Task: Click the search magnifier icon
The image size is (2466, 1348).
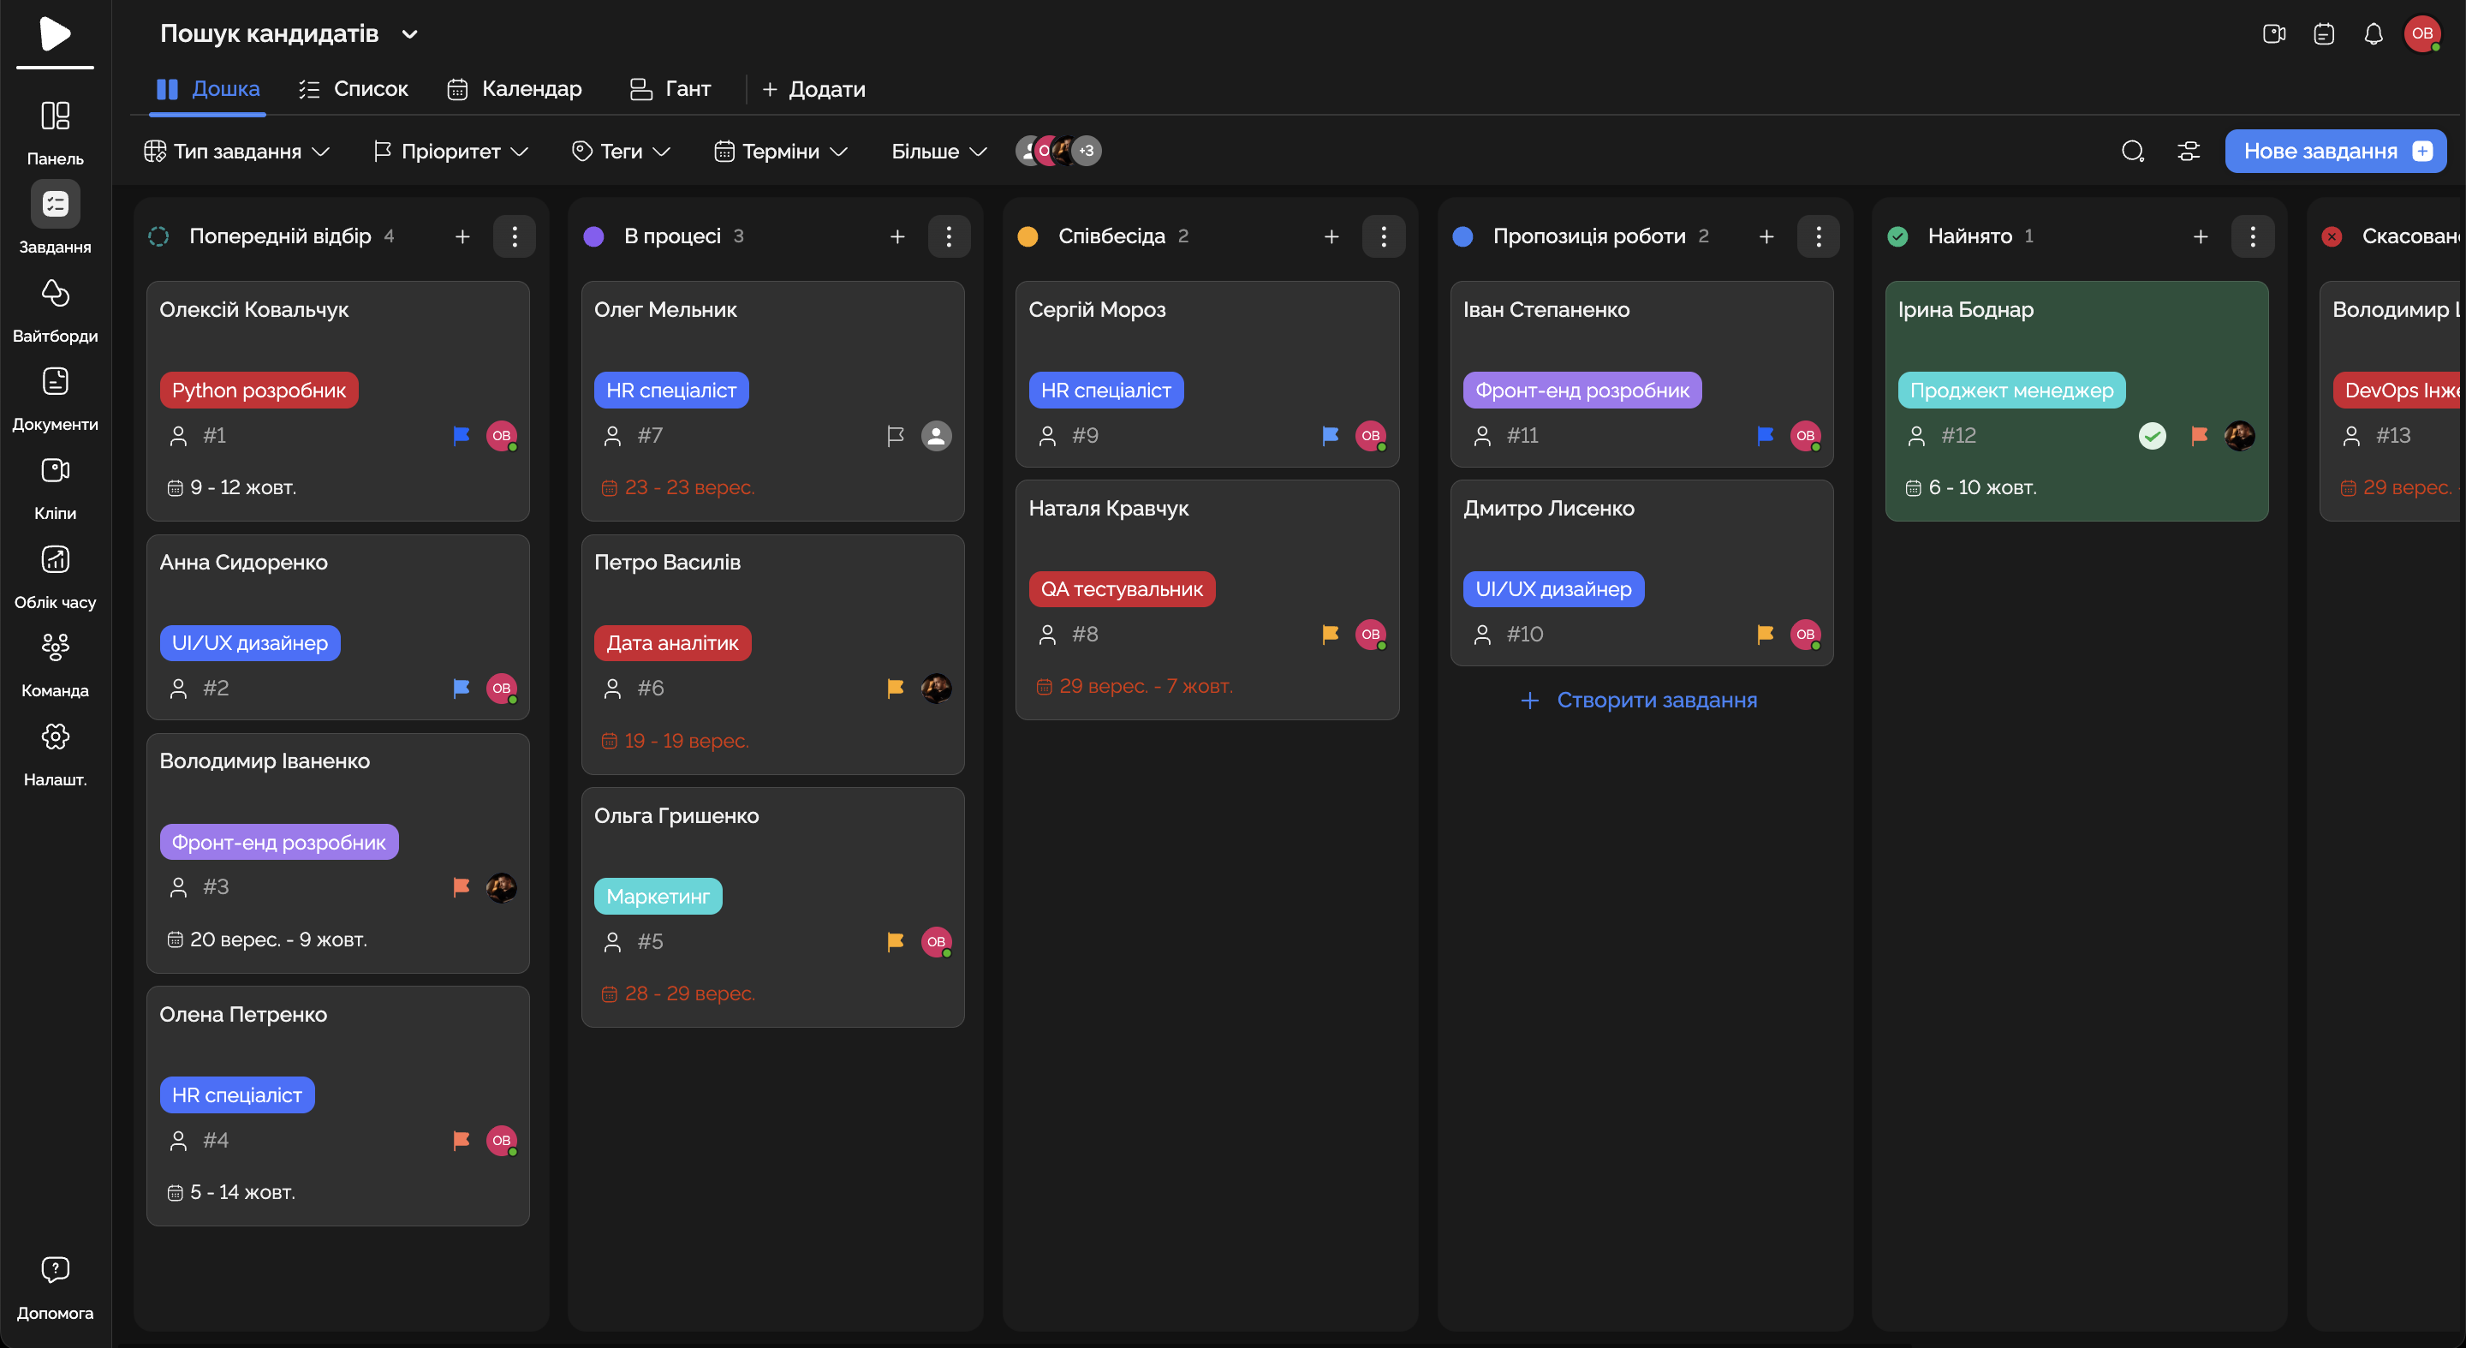Action: 2132,152
